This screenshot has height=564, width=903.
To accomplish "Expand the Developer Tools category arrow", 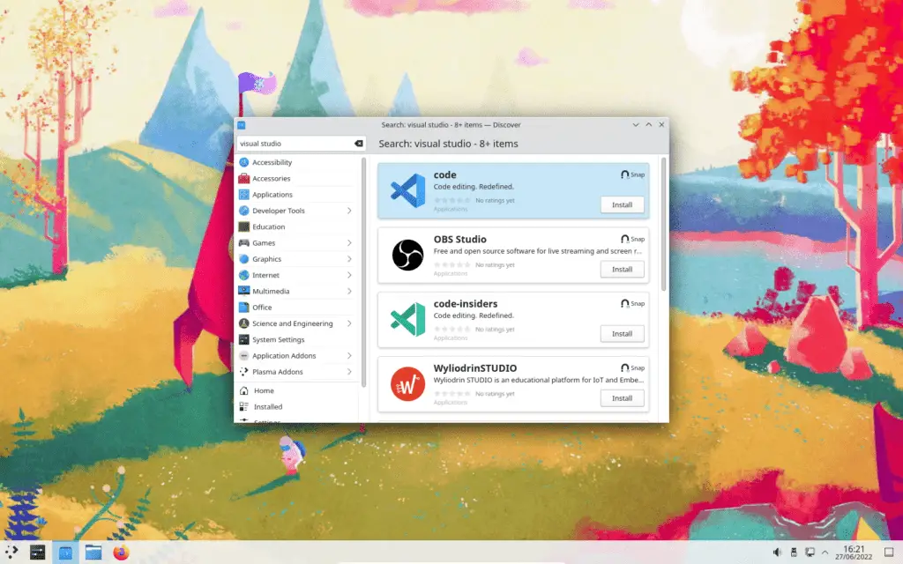I will pyautogui.click(x=349, y=211).
